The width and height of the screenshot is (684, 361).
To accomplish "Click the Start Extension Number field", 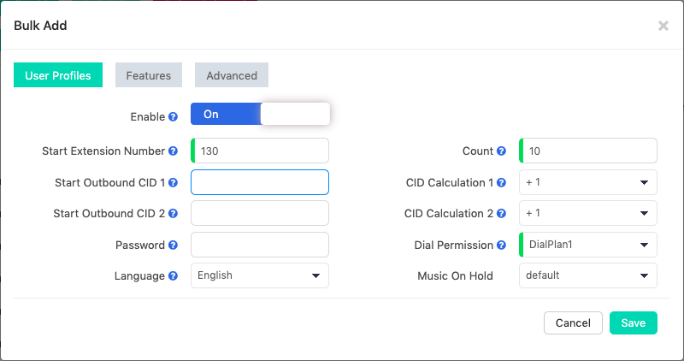I will click(260, 151).
